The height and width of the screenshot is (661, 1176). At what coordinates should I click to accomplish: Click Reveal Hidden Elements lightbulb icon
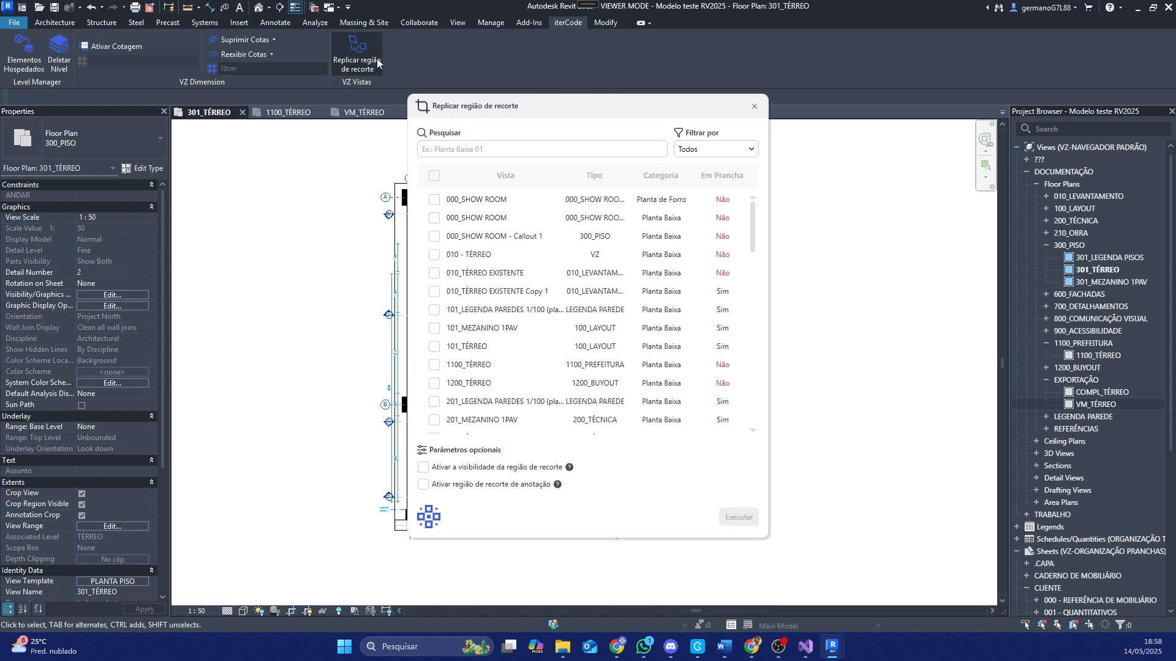pyautogui.click(x=339, y=611)
